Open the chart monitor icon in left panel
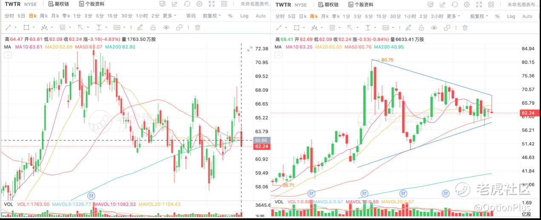The height and width of the screenshot is (220, 541). (x=162, y=4)
